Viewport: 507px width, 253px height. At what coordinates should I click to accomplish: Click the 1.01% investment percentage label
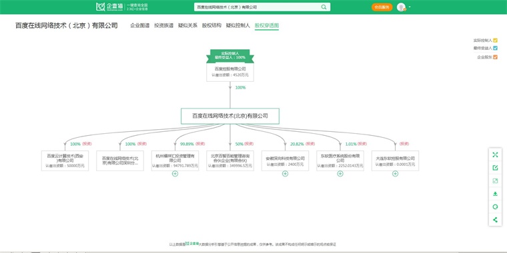pos(351,144)
